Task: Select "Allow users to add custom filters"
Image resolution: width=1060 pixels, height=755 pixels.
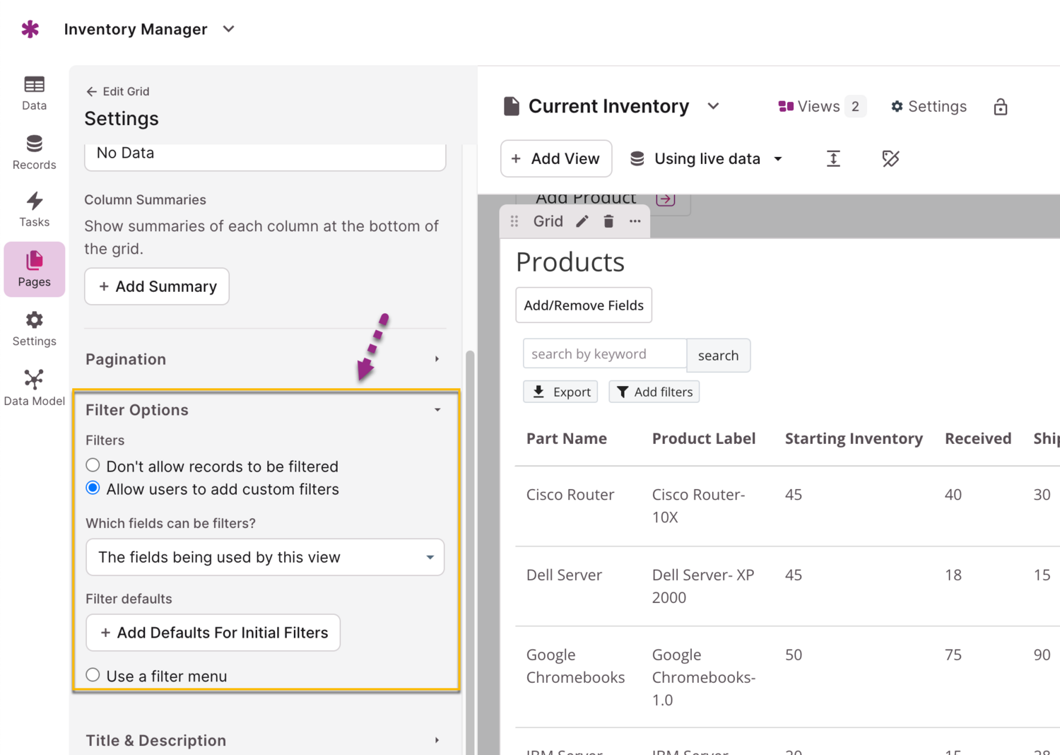Action: 93,488
